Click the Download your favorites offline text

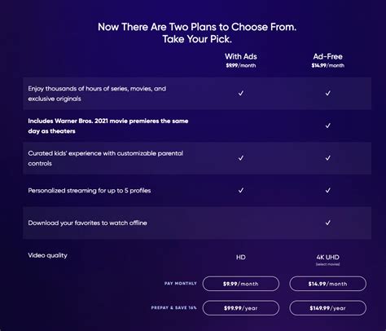[x=87, y=223]
